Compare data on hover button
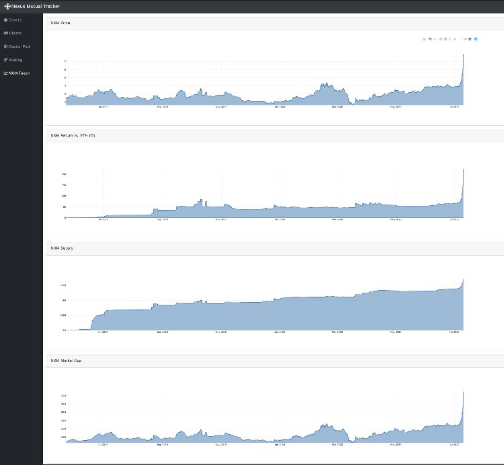This screenshot has height=465, width=504. click(470, 39)
